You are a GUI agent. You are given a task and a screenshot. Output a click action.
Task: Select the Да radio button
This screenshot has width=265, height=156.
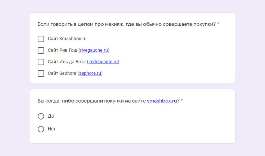[41, 116]
